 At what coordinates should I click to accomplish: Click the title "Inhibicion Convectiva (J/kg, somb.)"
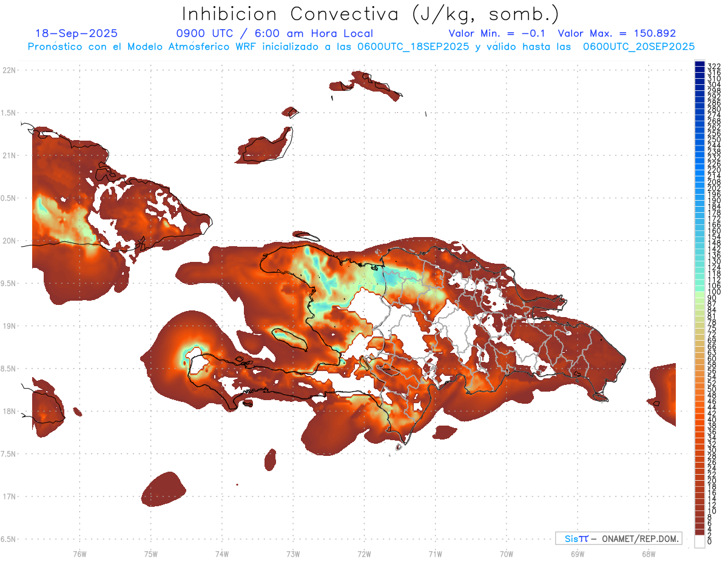point(370,14)
